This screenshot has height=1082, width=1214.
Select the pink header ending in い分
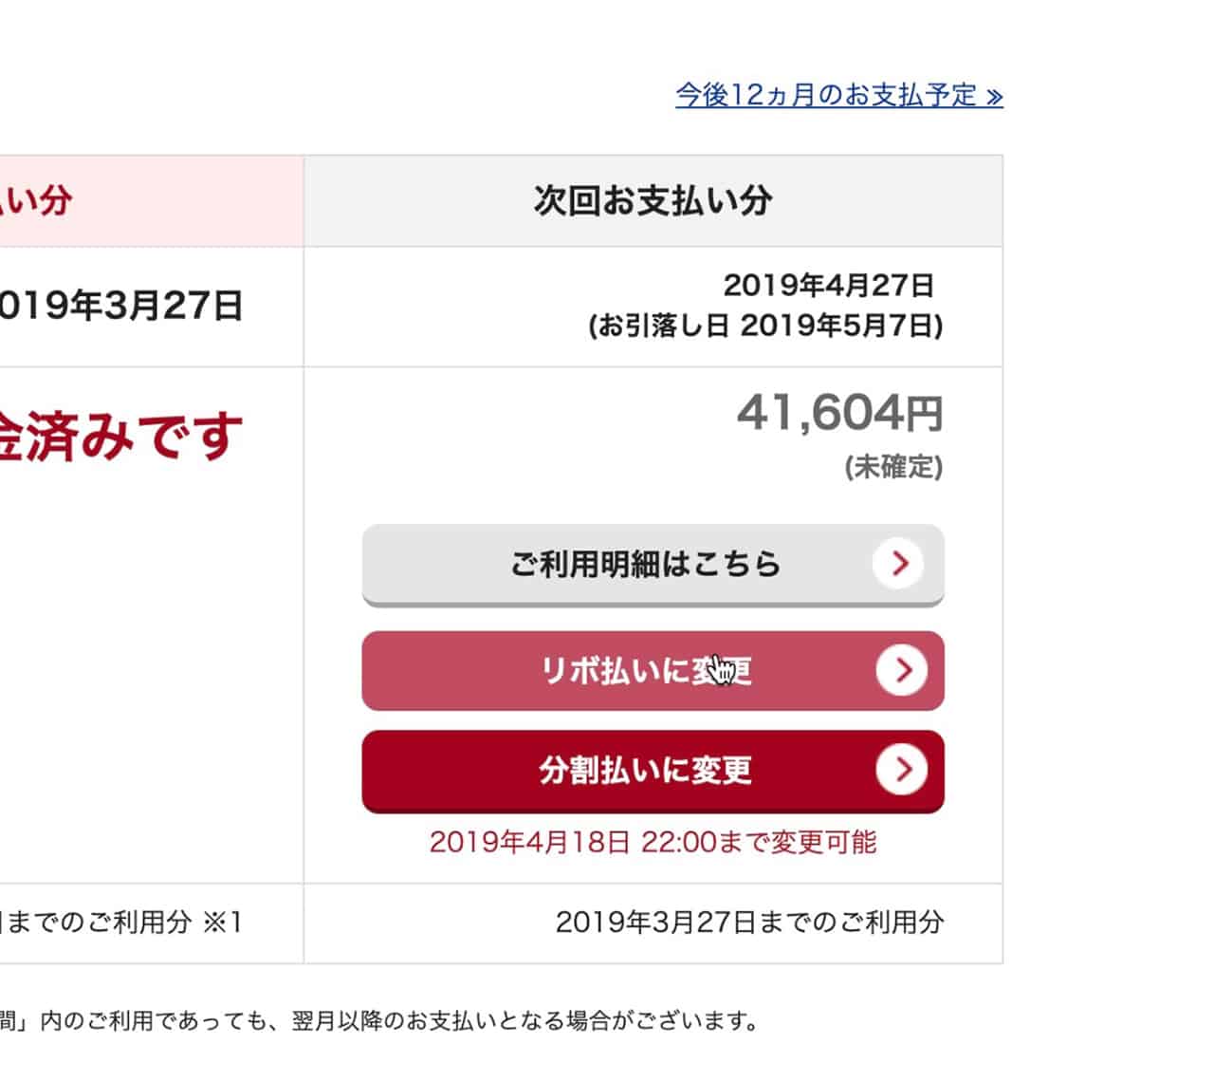(152, 201)
